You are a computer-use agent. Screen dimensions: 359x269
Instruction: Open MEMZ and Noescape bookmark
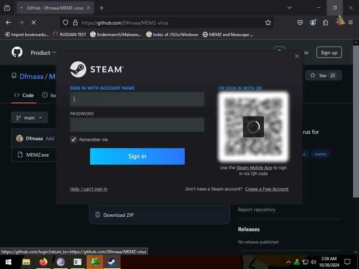coord(228,35)
